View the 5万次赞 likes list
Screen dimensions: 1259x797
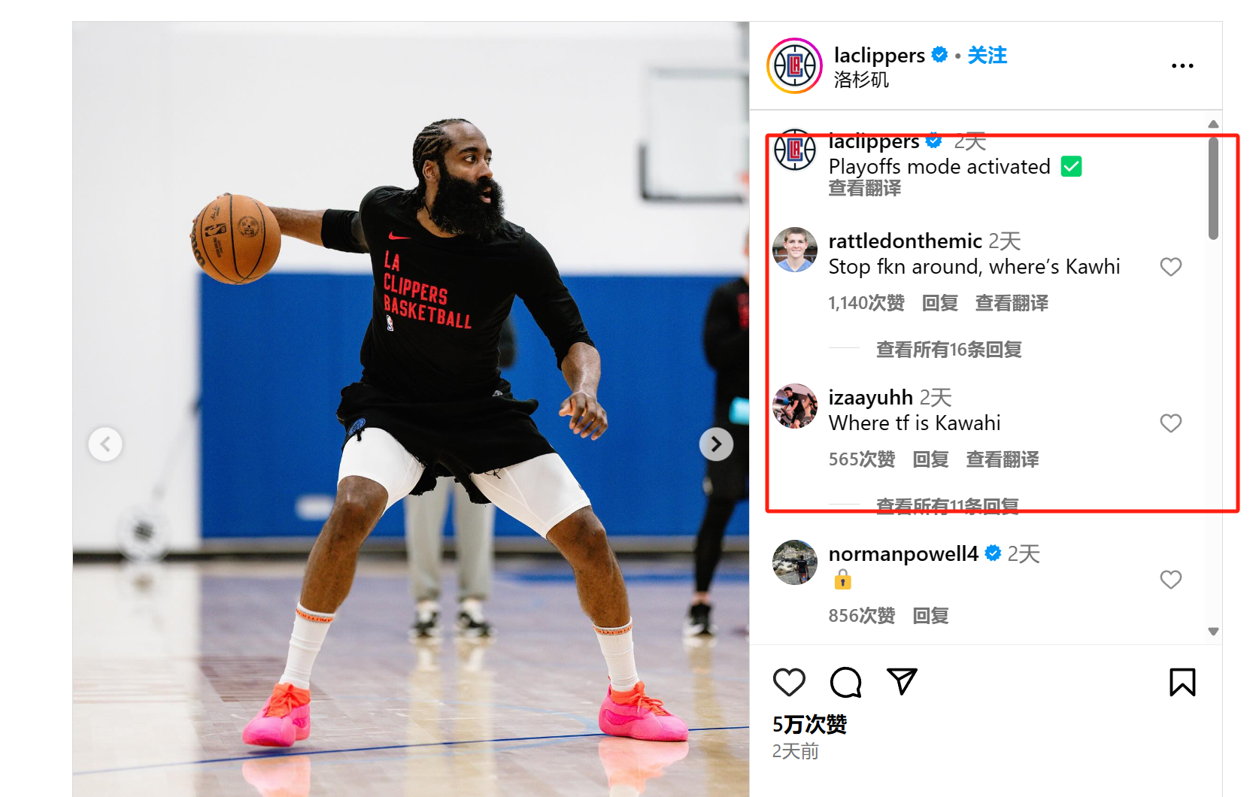(x=809, y=724)
